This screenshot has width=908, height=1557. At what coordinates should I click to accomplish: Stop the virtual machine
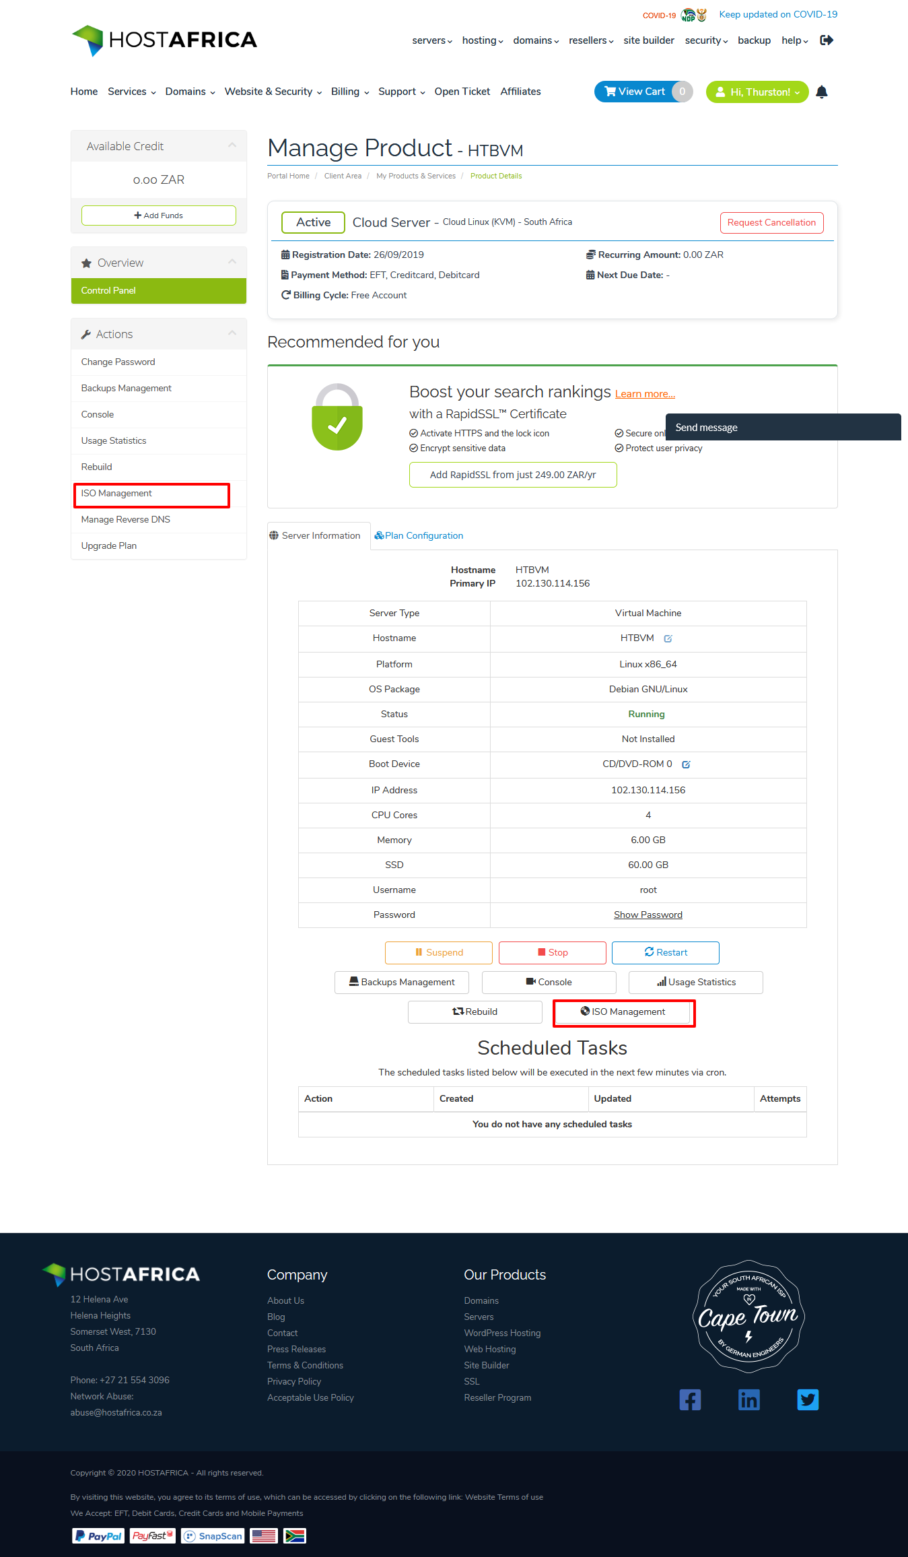[553, 953]
